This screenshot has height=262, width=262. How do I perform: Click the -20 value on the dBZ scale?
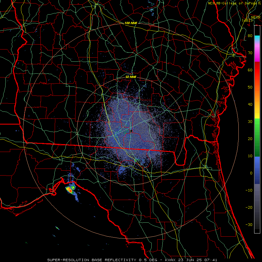click(249, 207)
